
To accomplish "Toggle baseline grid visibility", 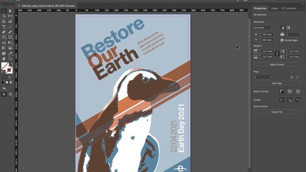I will 290,91.
